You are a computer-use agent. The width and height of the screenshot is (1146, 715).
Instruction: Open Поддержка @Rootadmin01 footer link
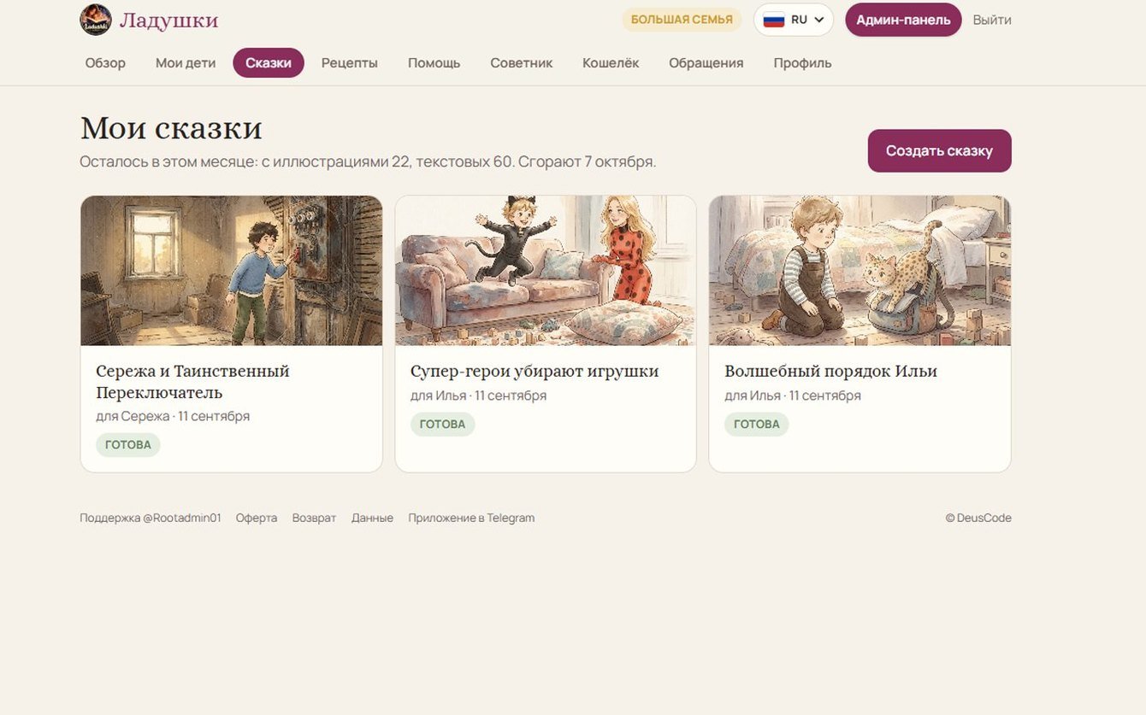[151, 518]
